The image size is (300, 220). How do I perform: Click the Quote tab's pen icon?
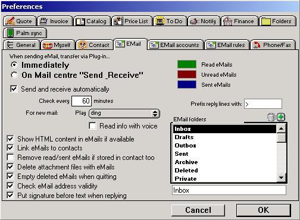[10, 21]
